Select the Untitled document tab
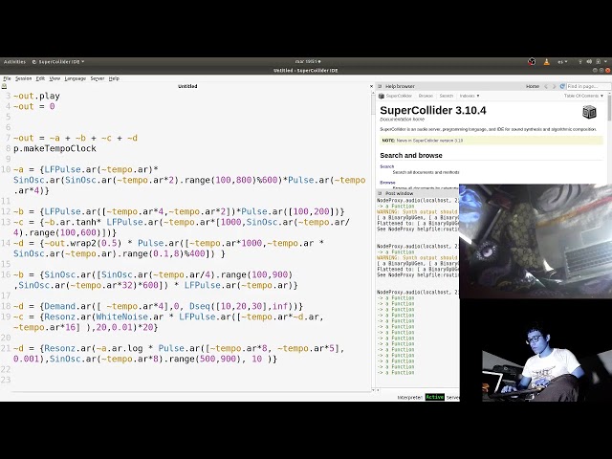Screen dimensions: 612x459 (187, 86)
